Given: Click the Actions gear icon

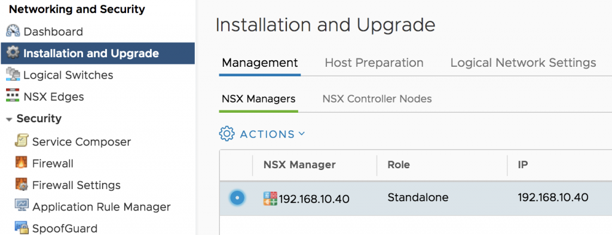Looking at the screenshot, I should click(x=227, y=134).
